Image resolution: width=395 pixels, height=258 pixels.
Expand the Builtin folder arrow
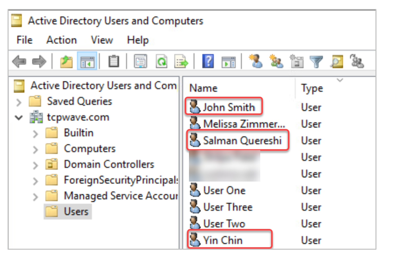pos(35,134)
